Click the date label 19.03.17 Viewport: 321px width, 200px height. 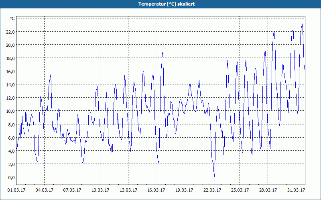click(184, 190)
